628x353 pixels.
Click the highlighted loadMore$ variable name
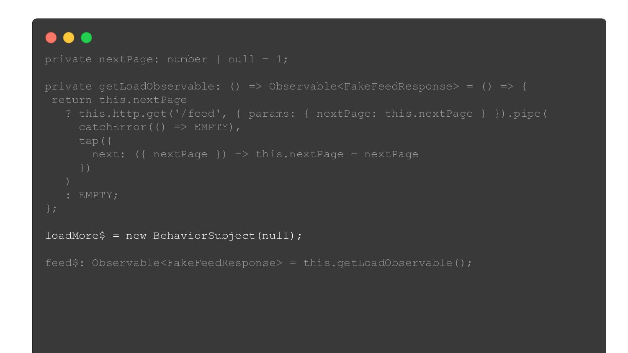click(75, 236)
